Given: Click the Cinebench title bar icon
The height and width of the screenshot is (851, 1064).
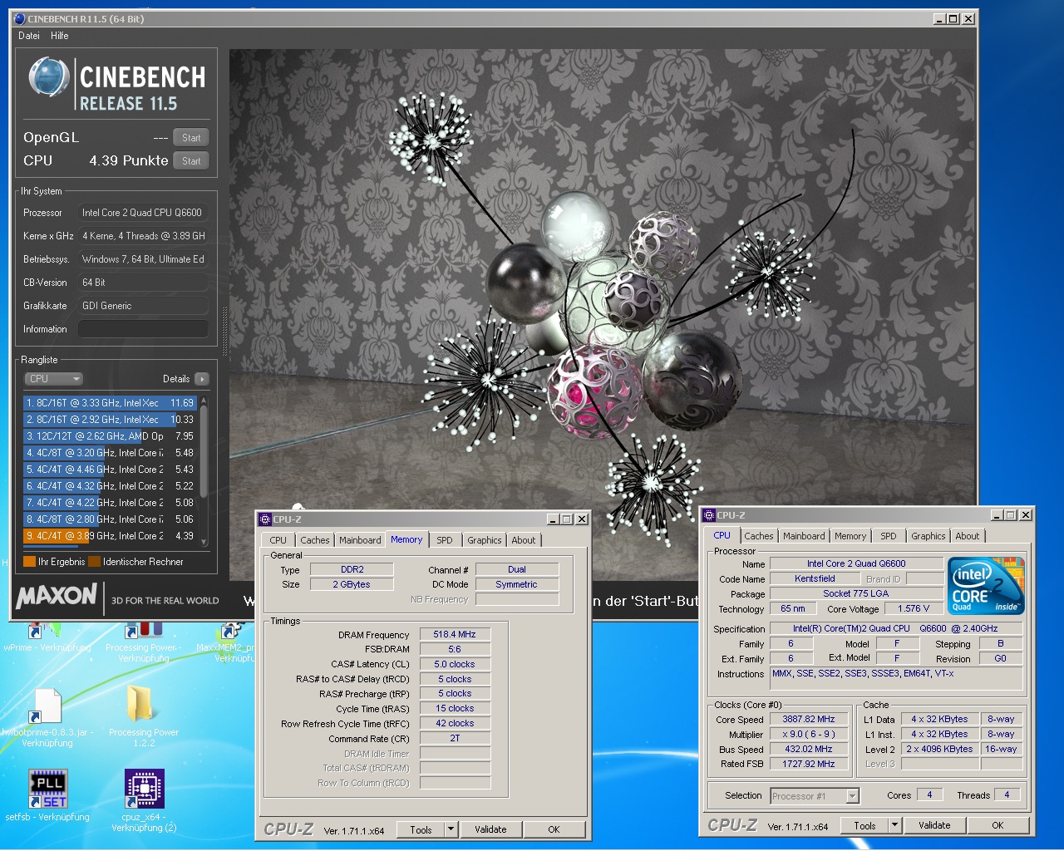Looking at the screenshot, I should click(20, 18).
